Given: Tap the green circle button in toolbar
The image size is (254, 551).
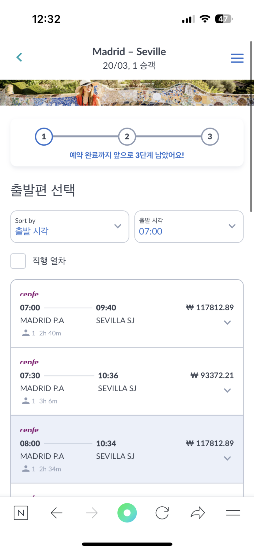Looking at the screenshot, I should pyautogui.click(x=127, y=513).
